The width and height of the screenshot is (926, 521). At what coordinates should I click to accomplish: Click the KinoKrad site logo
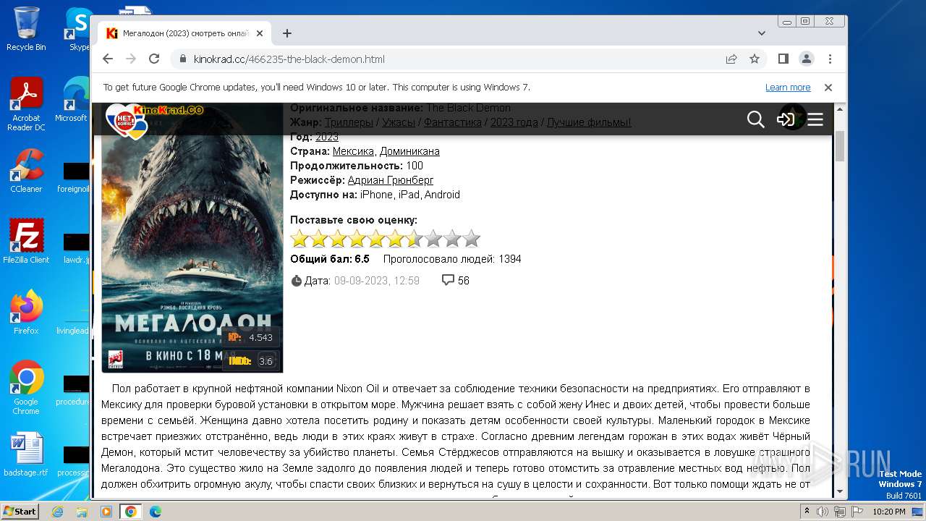pyautogui.click(x=155, y=119)
